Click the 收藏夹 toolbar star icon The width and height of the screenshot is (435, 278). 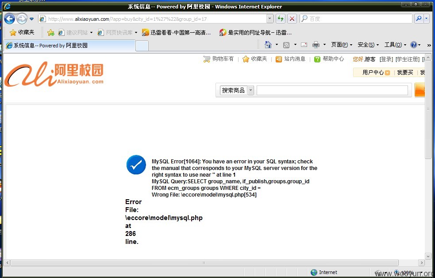[x=13, y=32]
